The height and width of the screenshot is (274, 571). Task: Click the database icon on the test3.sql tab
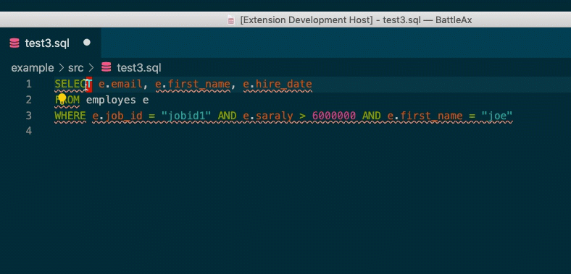tap(14, 43)
